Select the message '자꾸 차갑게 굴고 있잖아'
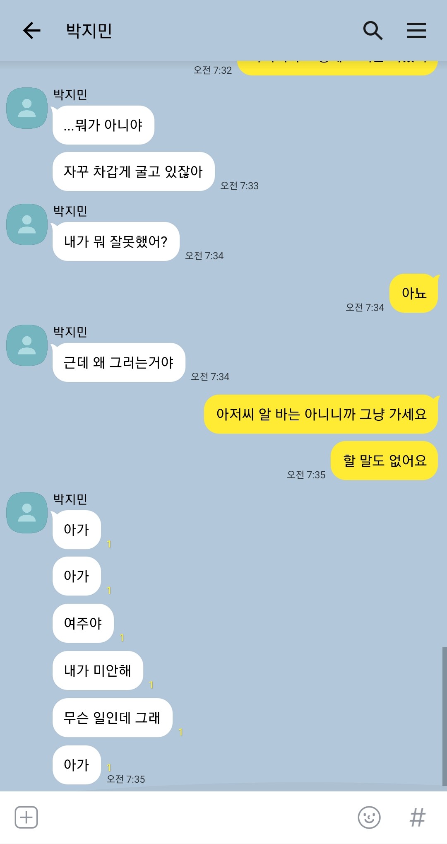Screen dimensions: 447x844 click(x=133, y=171)
